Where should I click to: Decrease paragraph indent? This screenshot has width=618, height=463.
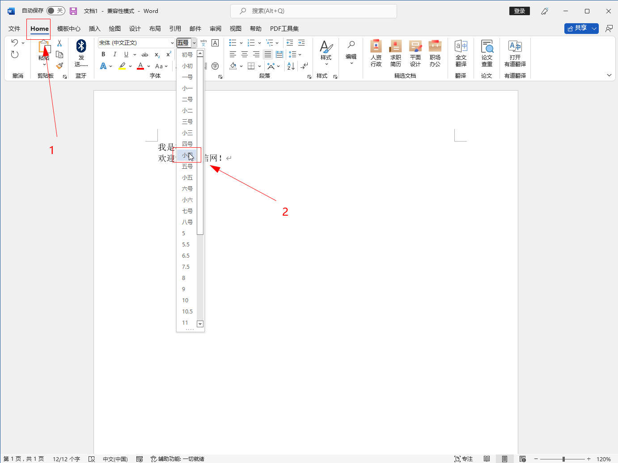290,43
